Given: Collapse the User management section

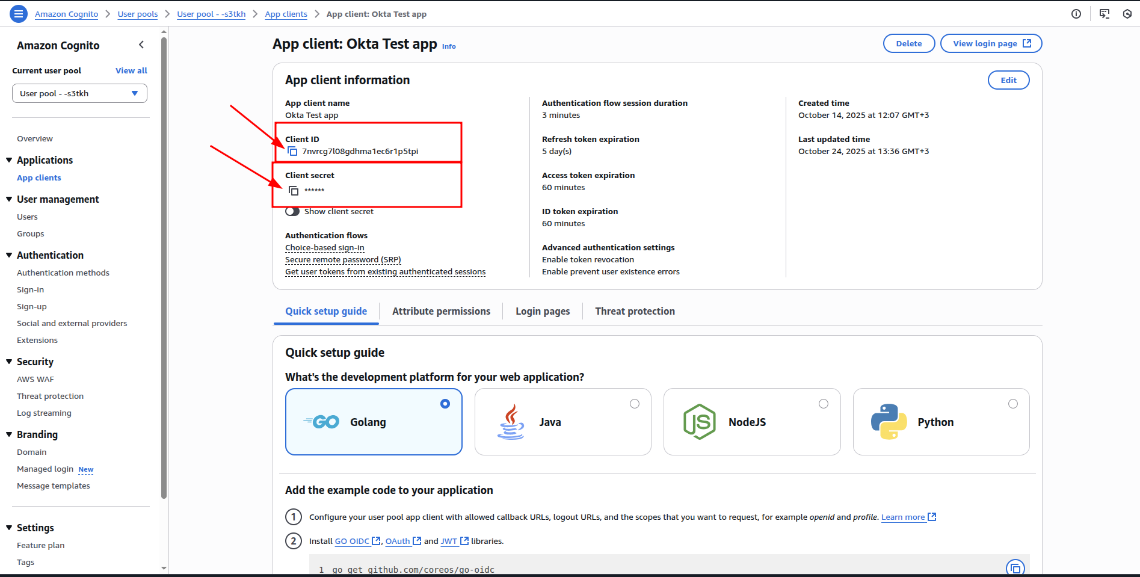Looking at the screenshot, I should pos(9,199).
